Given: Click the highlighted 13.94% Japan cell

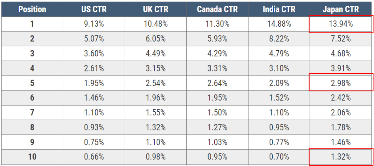Looking at the screenshot, I should [x=341, y=24].
